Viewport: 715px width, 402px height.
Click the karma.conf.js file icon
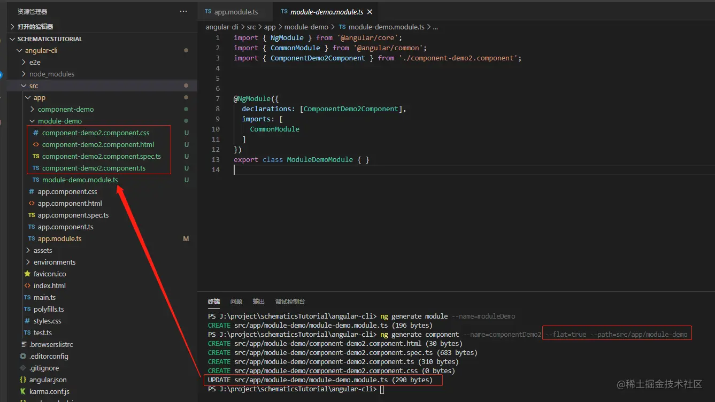click(x=23, y=391)
